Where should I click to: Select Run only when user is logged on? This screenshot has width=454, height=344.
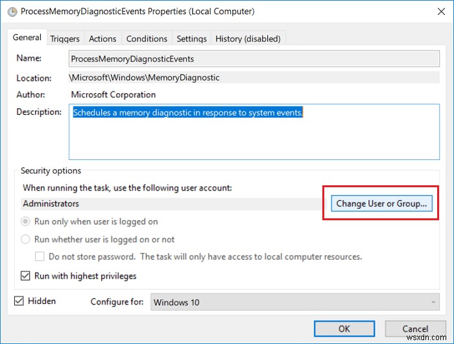tap(25, 222)
